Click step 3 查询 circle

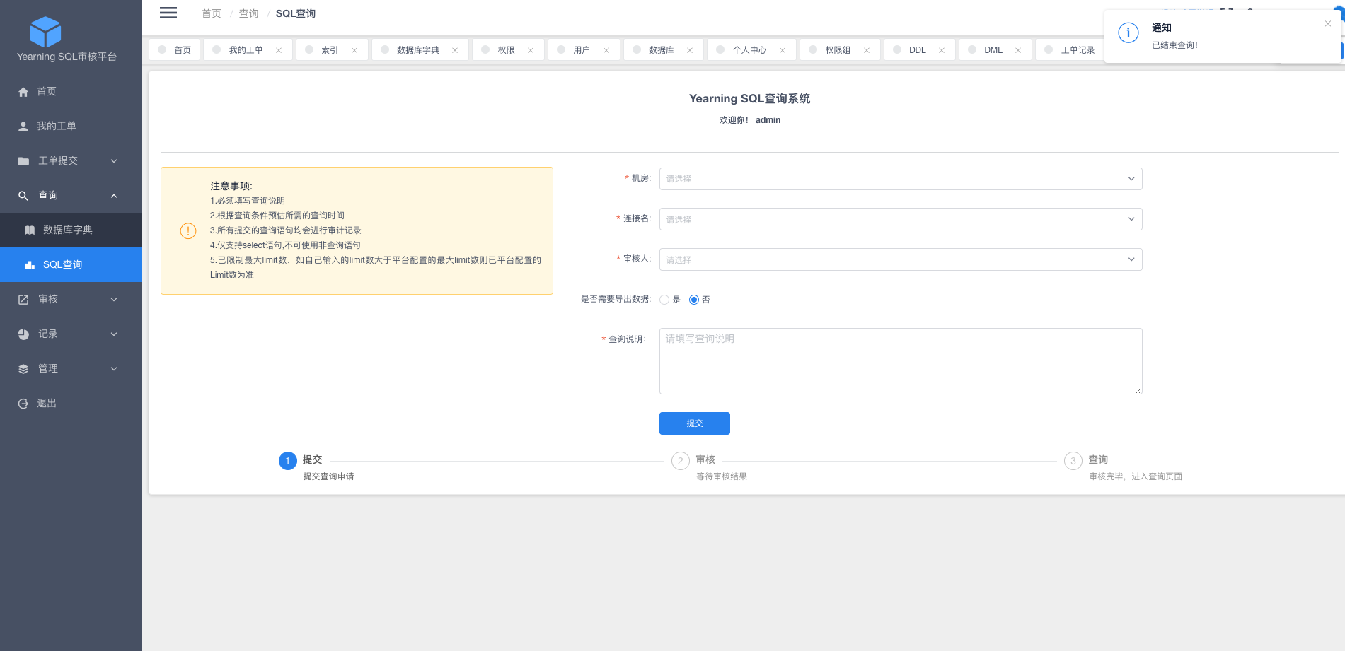coord(1073,461)
